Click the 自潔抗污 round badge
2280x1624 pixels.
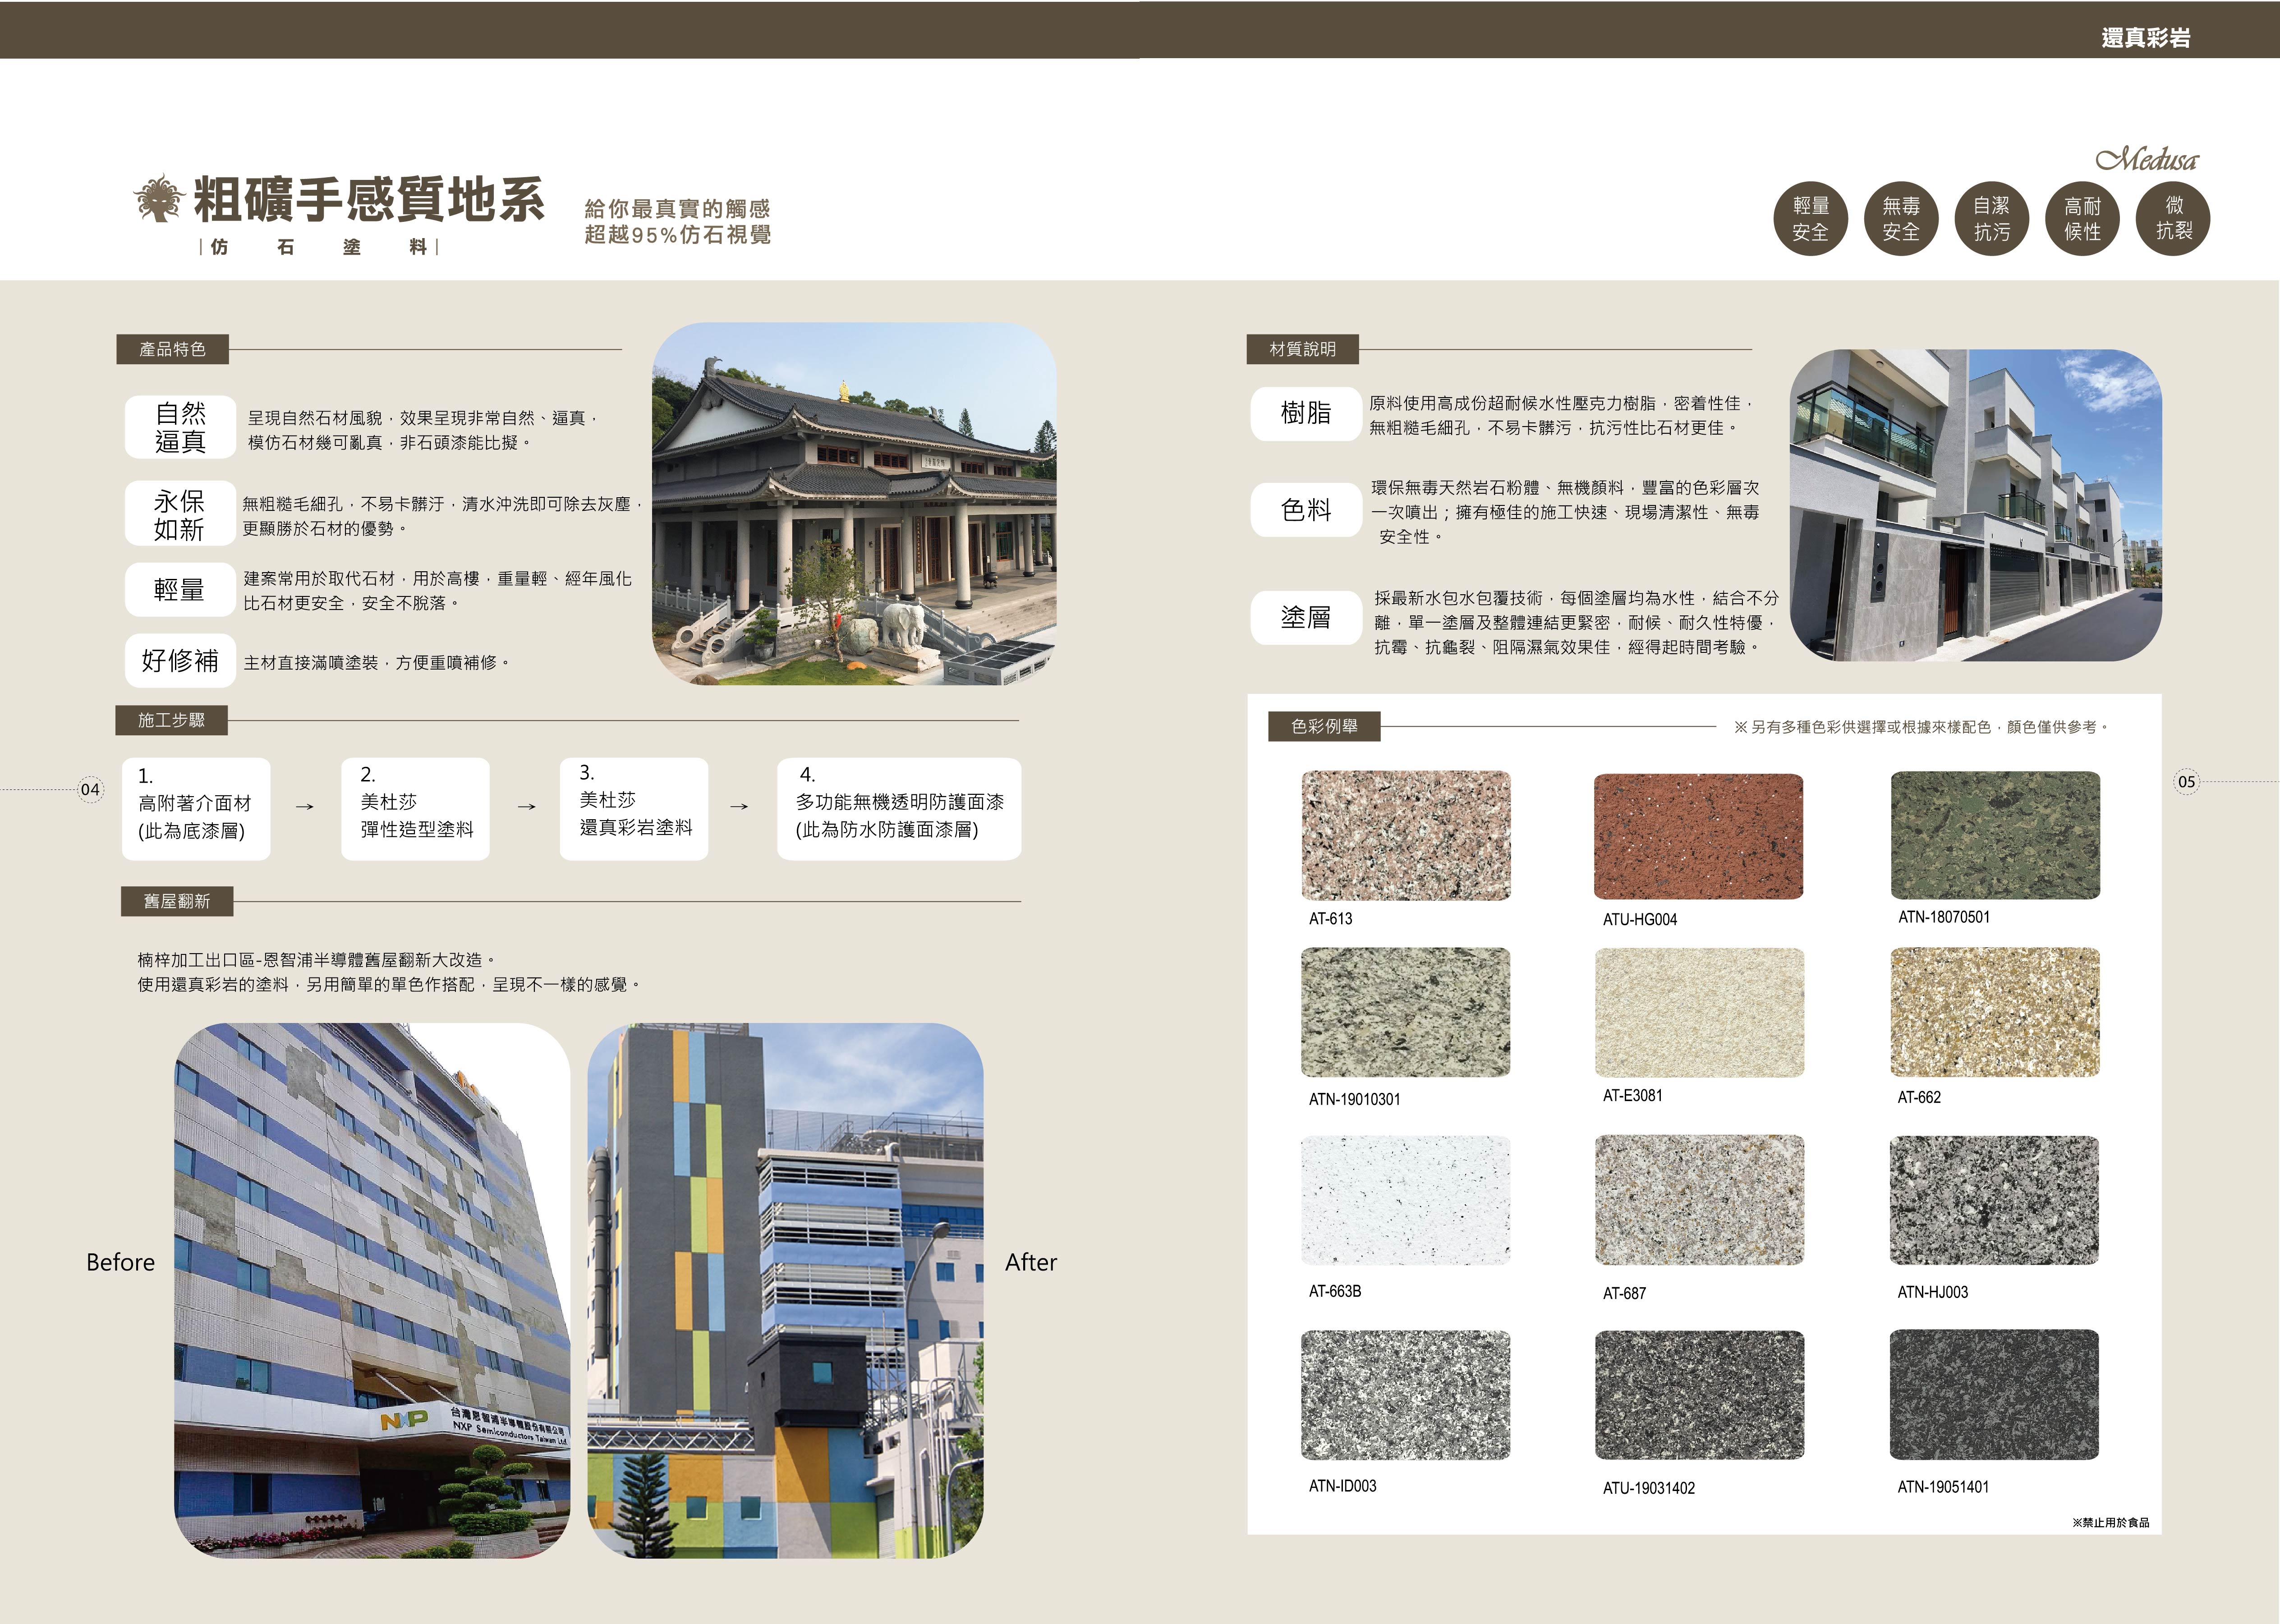[x=1992, y=219]
